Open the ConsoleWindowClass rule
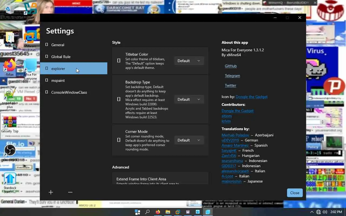This screenshot has height=216, width=346. pyautogui.click(x=74, y=92)
